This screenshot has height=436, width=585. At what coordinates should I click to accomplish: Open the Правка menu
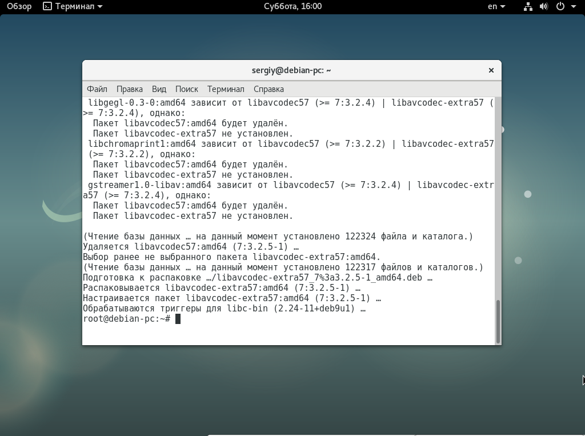pyautogui.click(x=129, y=89)
